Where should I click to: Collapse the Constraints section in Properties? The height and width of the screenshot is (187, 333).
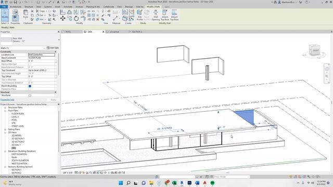click(56, 52)
